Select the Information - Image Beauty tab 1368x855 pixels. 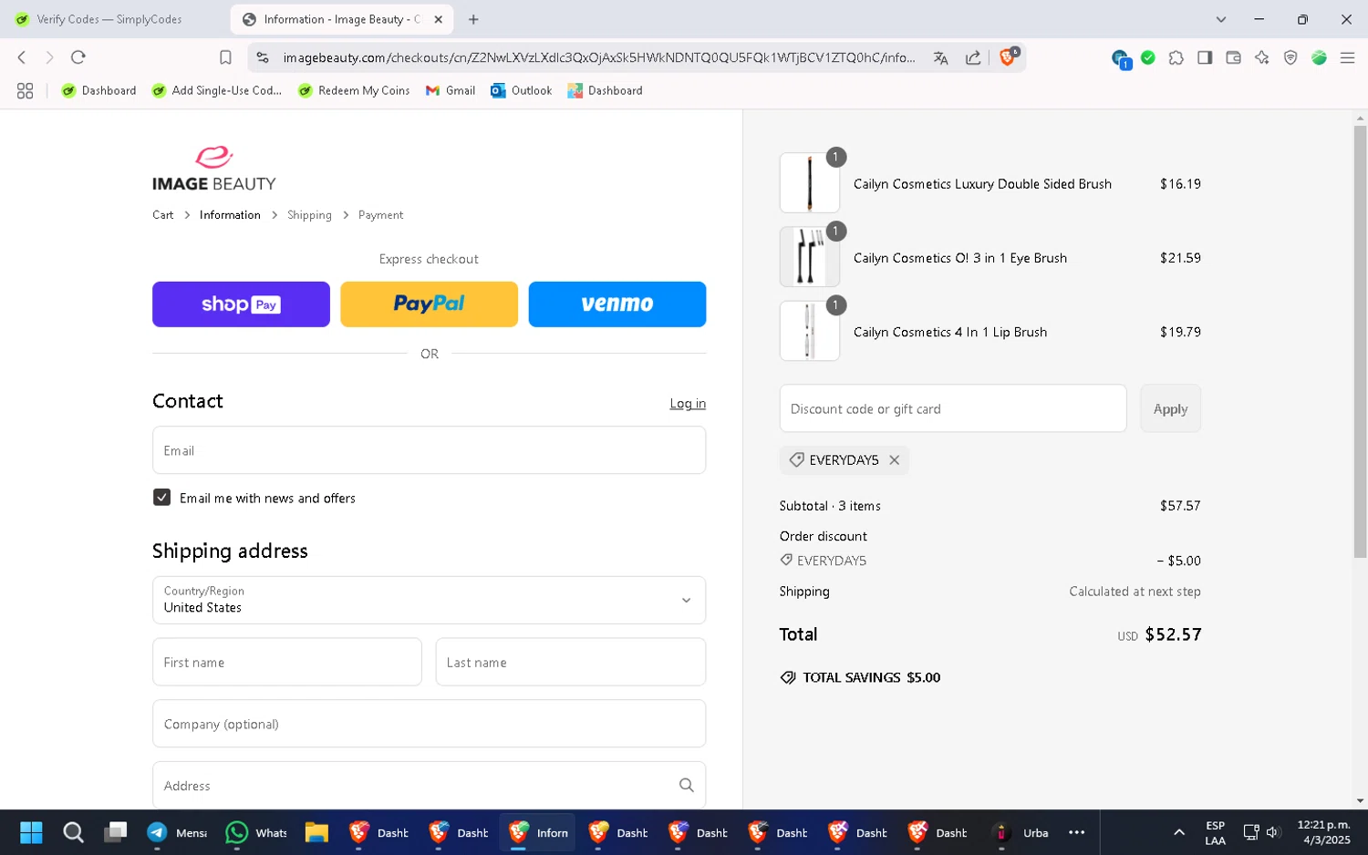tap(342, 19)
